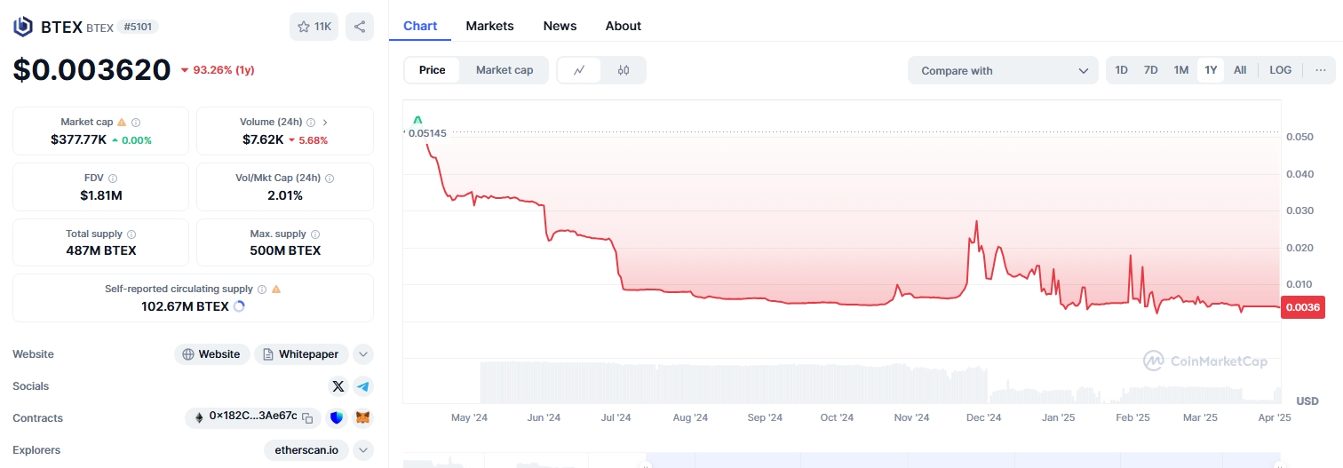Image resolution: width=1343 pixels, height=468 pixels.
Task: Click the red 0.0036 current price label
Action: click(x=1302, y=307)
